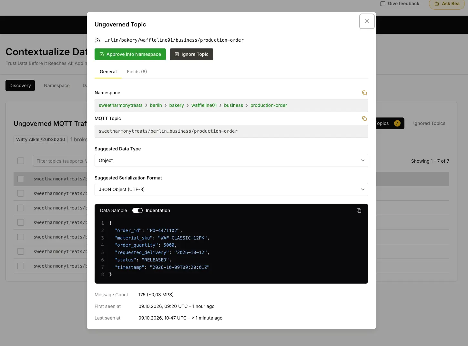Click the bakery namespace segment

(x=177, y=105)
